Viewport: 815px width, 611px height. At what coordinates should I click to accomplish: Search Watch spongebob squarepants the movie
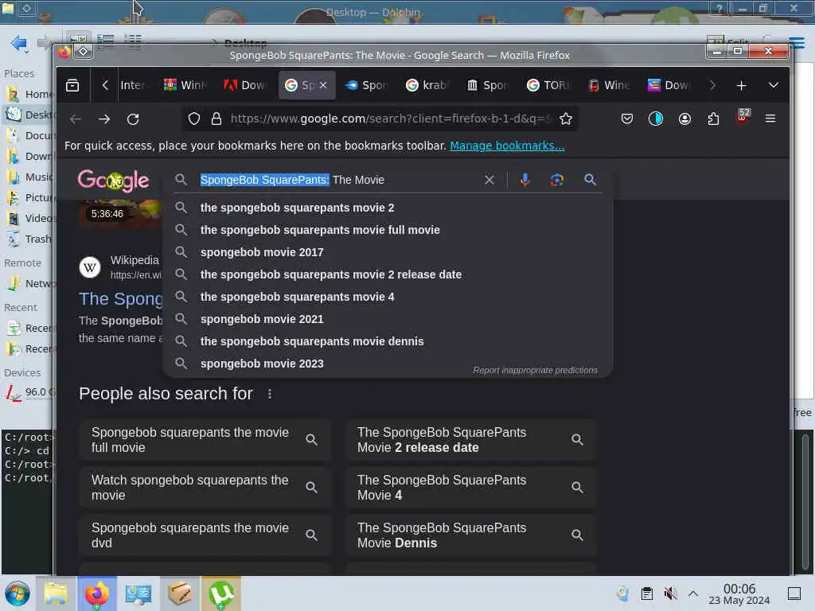[x=205, y=488]
